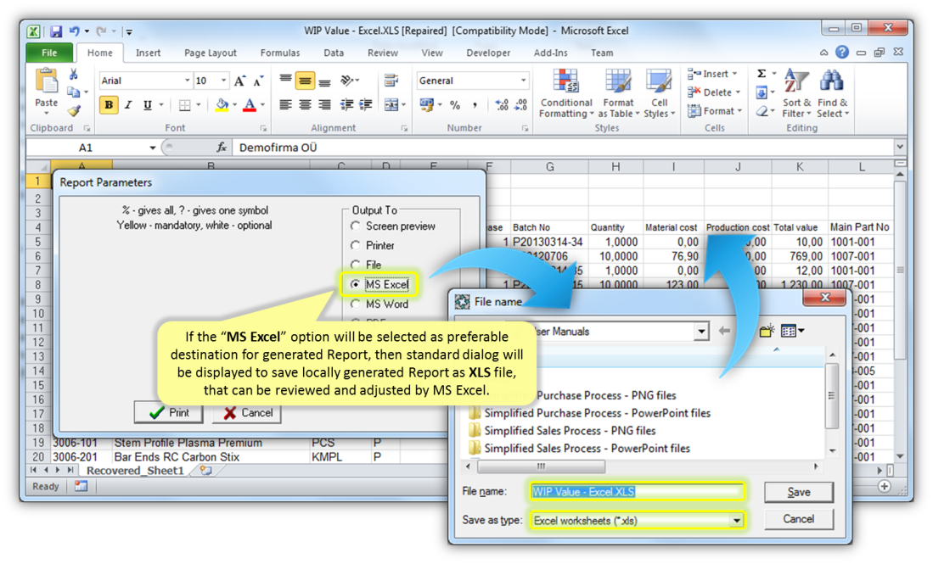Viewport: 933px width, 564px height.
Task: Open Simplified Sales Process - PNG files folder
Action: point(570,430)
